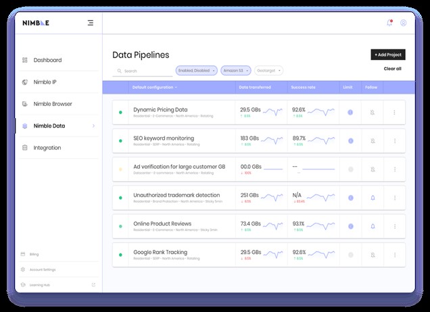Click the Nimble Browser sidebar icon
Viewport: 430px width, 312px height.
click(25, 104)
